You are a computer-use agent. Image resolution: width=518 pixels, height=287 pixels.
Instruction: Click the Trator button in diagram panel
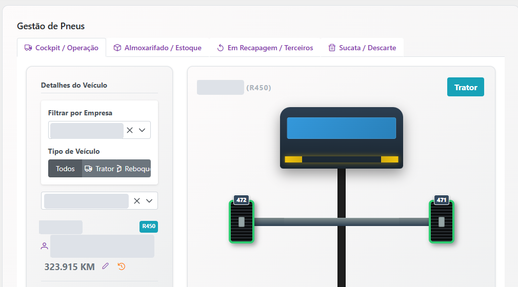(x=466, y=87)
